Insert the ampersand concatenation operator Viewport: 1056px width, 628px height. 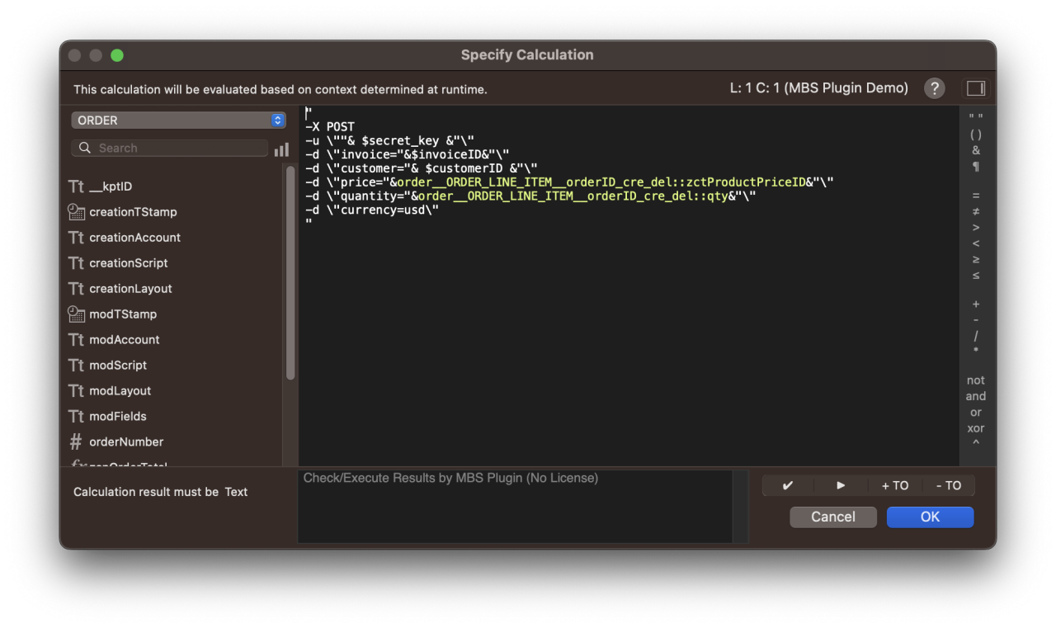tap(976, 150)
